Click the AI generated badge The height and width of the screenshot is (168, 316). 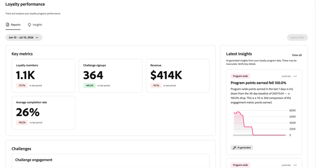click(242, 148)
